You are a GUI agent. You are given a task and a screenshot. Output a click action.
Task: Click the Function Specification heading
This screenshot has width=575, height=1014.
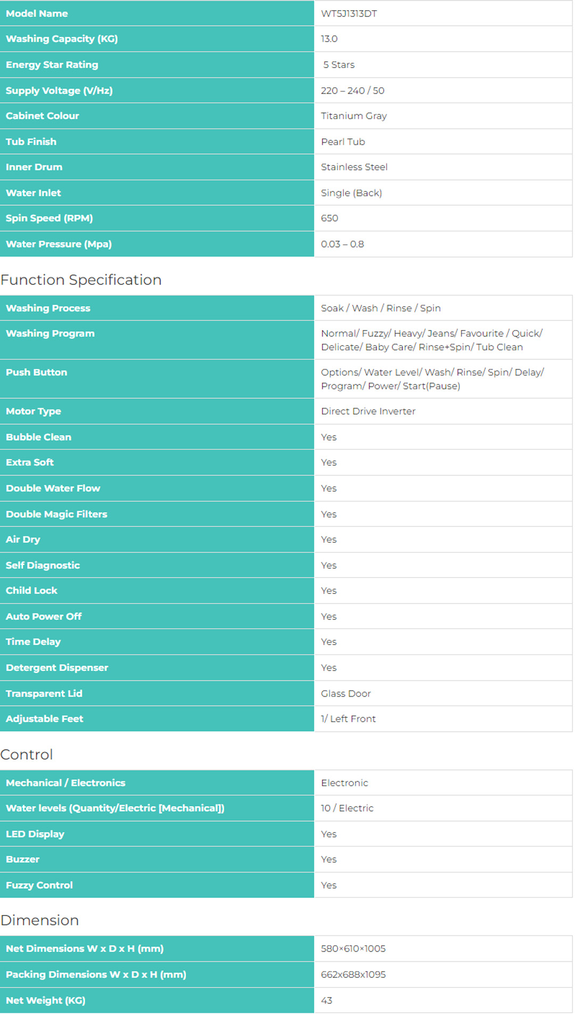[x=81, y=280]
